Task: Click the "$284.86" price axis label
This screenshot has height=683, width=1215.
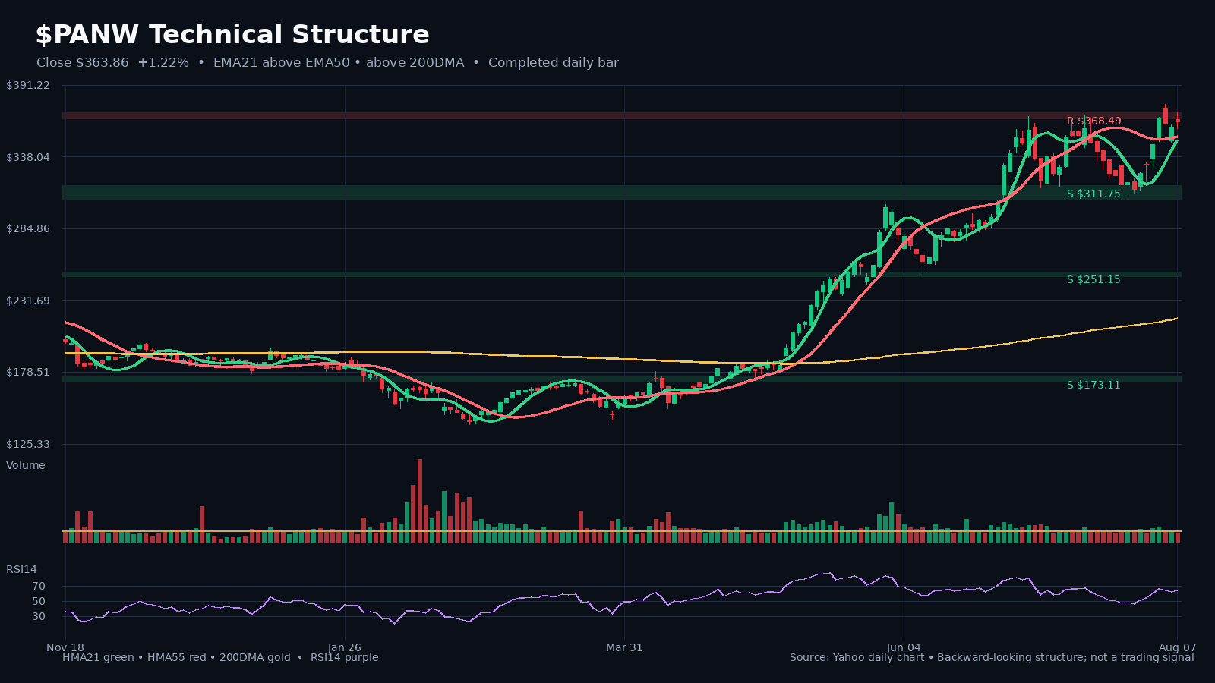Action: coord(28,228)
